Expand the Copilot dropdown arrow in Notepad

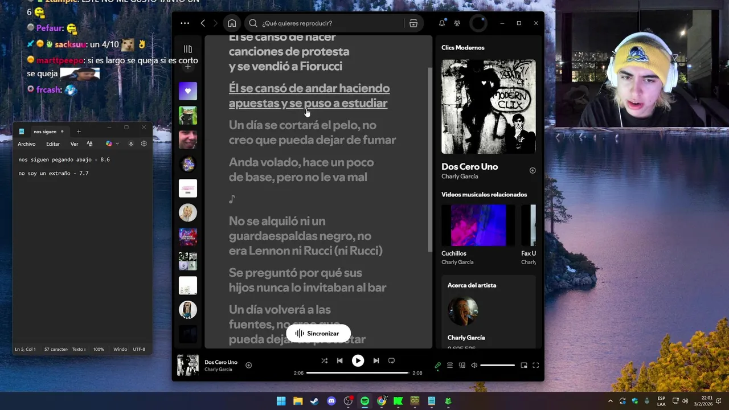117,144
